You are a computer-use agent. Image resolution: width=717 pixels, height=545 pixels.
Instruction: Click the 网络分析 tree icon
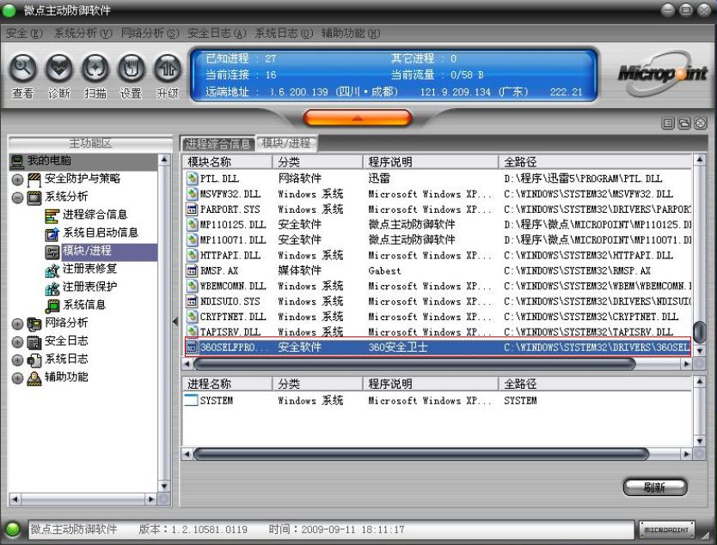tap(34, 324)
